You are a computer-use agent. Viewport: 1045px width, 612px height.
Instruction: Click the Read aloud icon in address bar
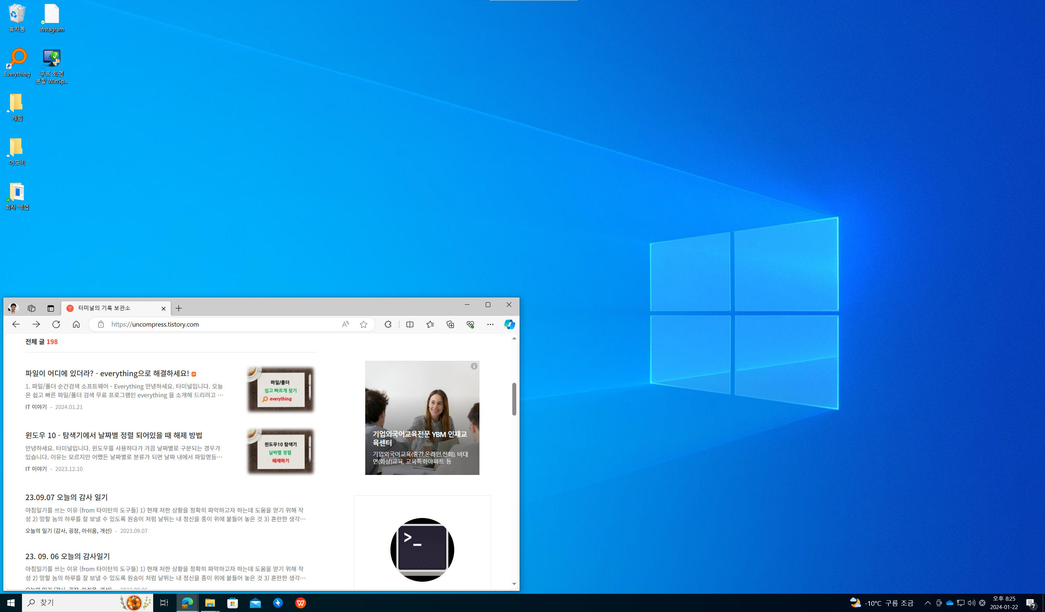point(345,324)
